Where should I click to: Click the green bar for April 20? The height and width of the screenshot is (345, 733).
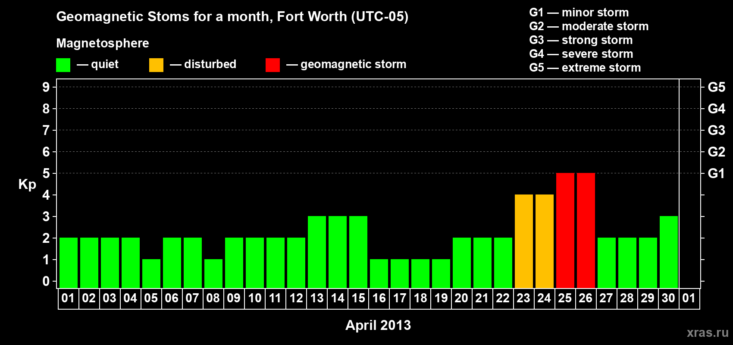tap(462, 263)
